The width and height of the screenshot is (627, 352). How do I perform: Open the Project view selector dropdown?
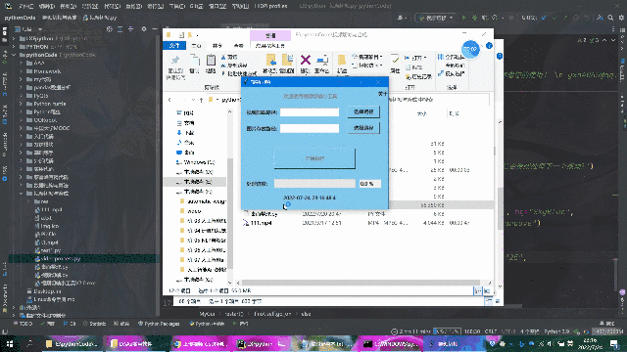pos(28,29)
